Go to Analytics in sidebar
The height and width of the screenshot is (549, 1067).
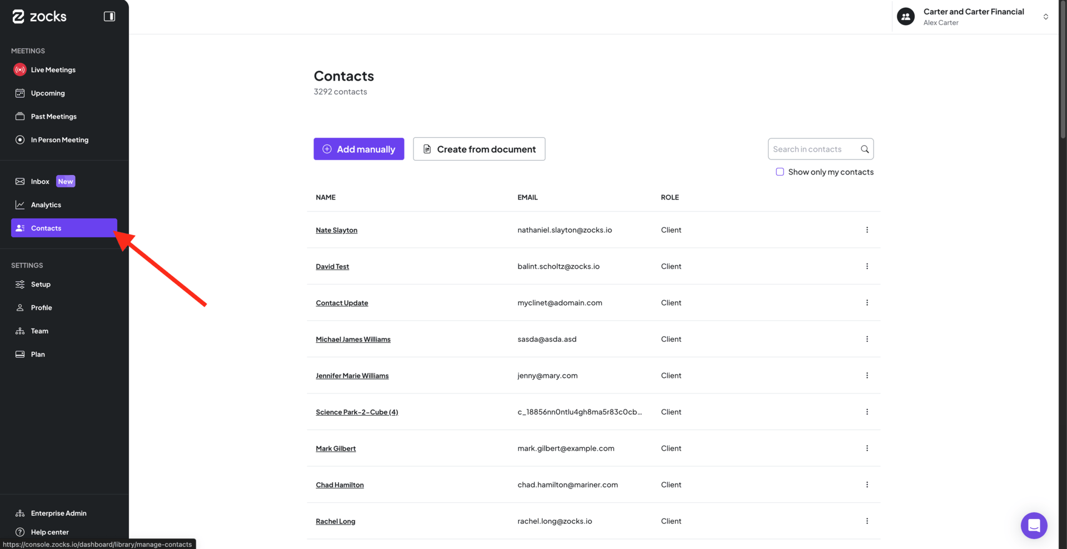46,205
